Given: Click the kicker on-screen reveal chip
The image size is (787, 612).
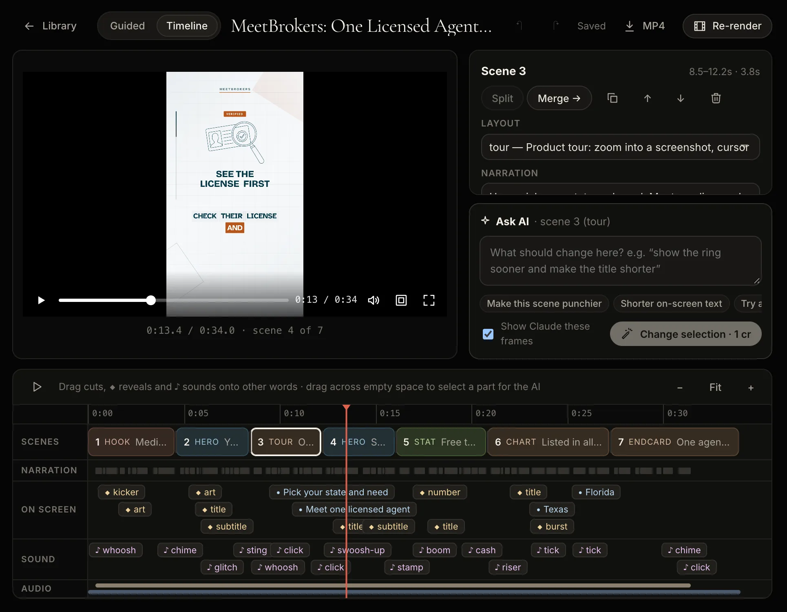Looking at the screenshot, I should pos(122,492).
